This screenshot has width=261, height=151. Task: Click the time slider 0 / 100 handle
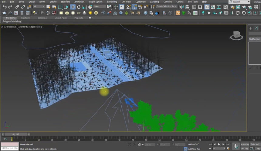tap(16, 134)
